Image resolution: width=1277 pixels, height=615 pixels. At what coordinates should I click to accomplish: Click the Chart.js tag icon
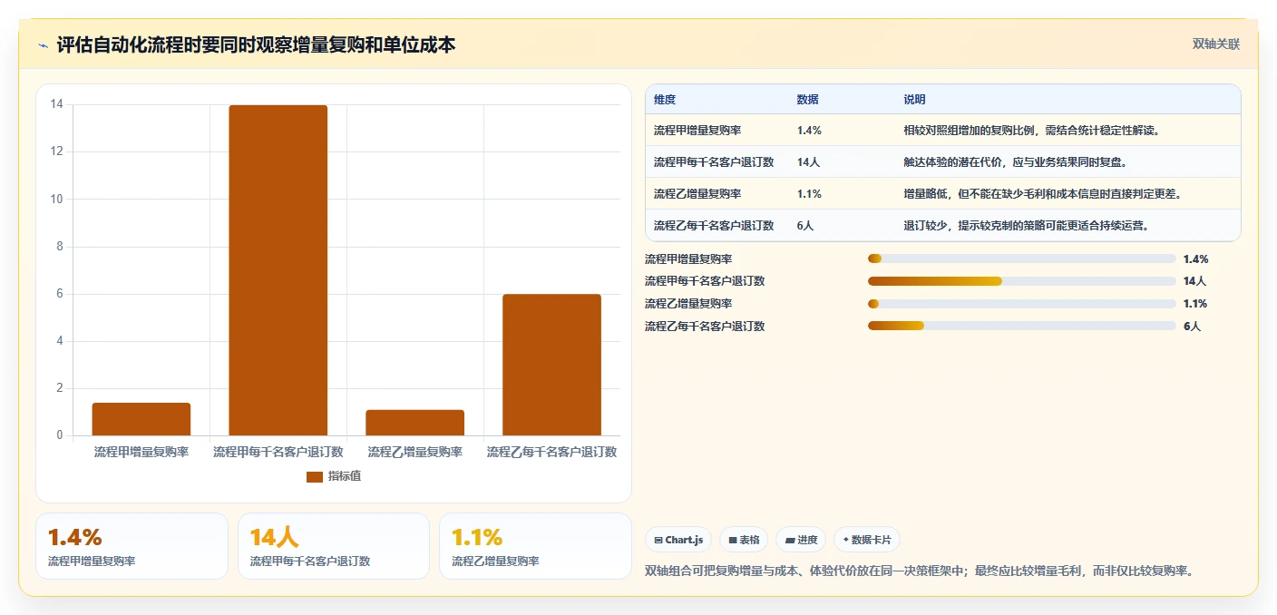(658, 540)
